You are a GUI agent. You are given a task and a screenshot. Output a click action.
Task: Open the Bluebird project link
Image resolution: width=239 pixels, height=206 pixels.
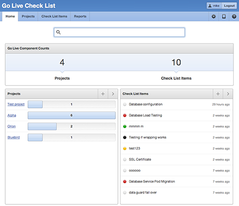coord(14,138)
